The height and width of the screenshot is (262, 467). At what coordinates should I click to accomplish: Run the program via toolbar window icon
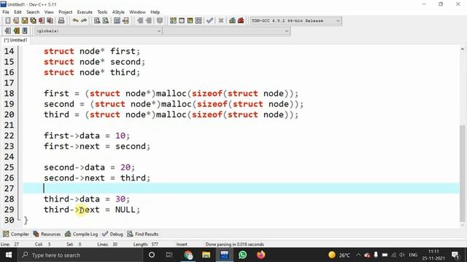pos(182,20)
